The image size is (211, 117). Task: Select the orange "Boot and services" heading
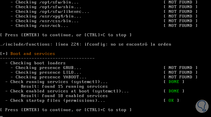(x=33, y=54)
